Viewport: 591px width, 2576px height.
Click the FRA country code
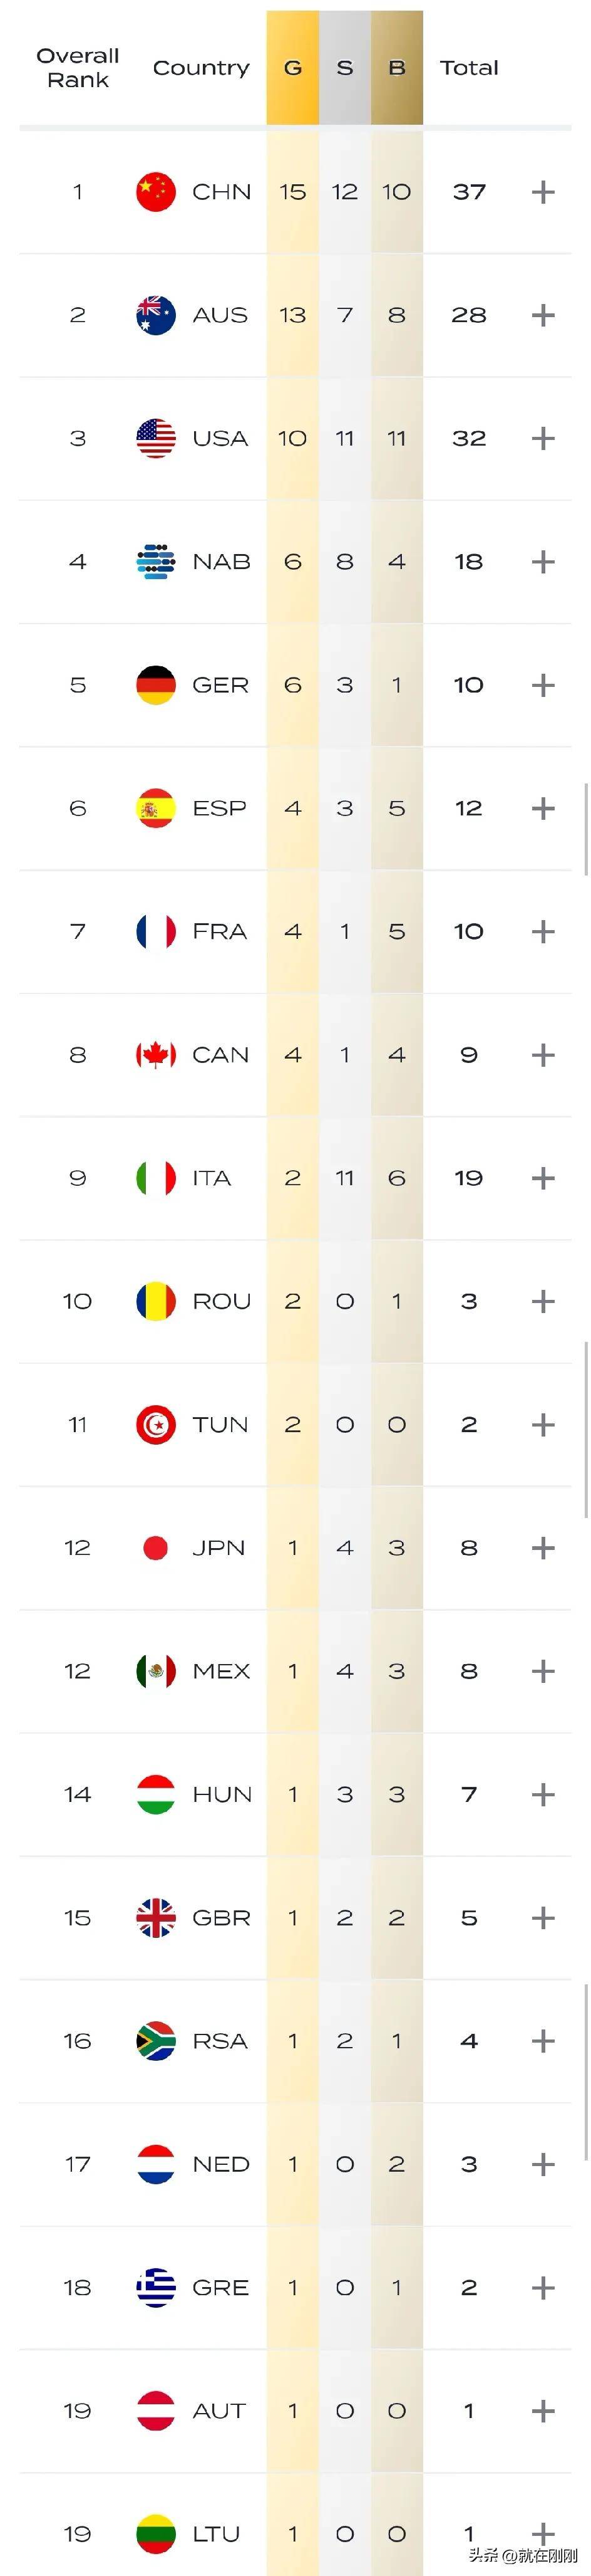click(x=220, y=932)
